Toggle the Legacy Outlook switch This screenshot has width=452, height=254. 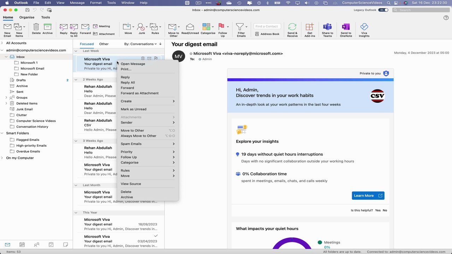coord(383,10)
